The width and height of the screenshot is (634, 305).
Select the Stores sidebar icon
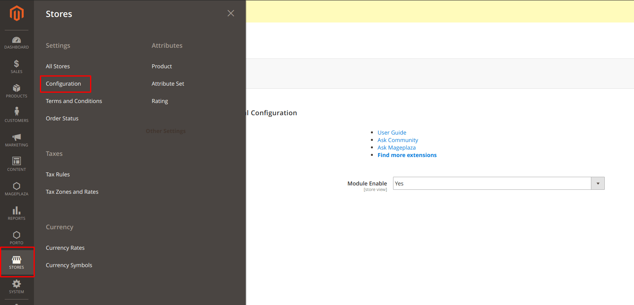click(x=17, y=262)
